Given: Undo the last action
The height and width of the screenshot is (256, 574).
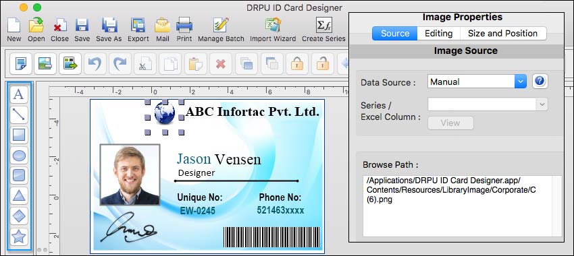Looking at the screenshot, I should point(95,64).
